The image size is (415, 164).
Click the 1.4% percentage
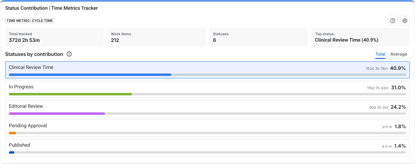[x=400, y=146]
